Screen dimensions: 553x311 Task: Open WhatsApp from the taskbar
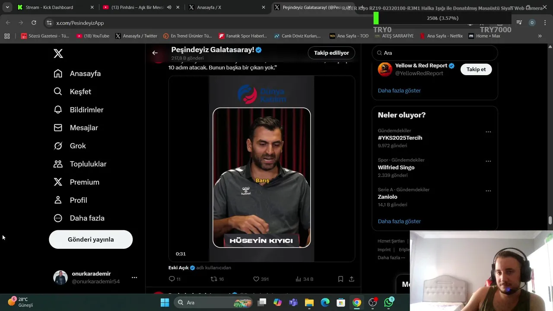click(389, 302)
